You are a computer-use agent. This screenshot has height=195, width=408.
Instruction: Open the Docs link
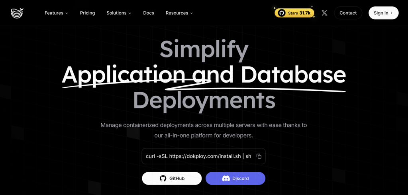point(149,13)
